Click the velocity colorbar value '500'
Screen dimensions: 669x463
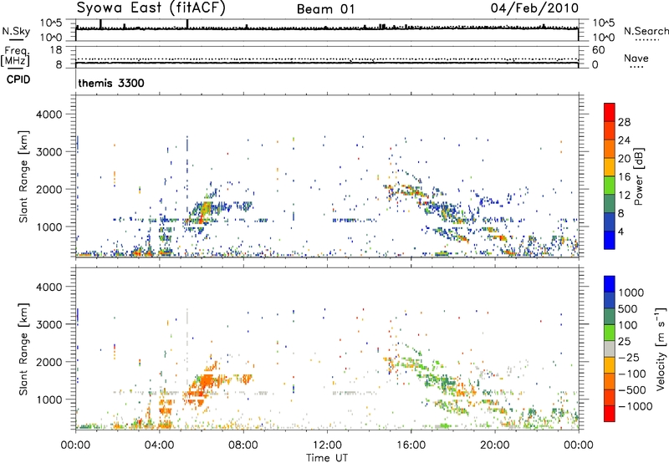click(628, 308)
